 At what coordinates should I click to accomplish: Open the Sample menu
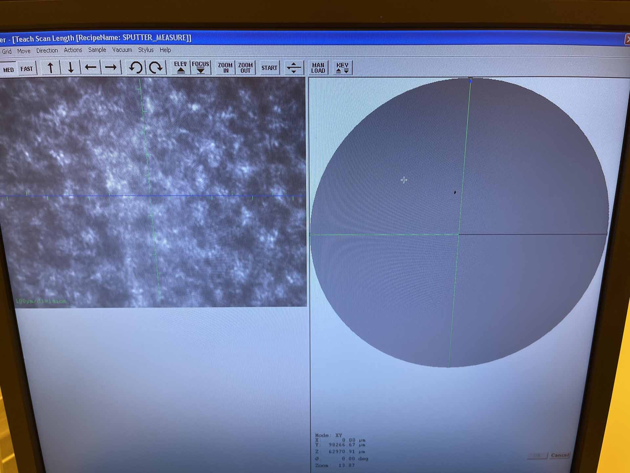[x=97, y=50]
